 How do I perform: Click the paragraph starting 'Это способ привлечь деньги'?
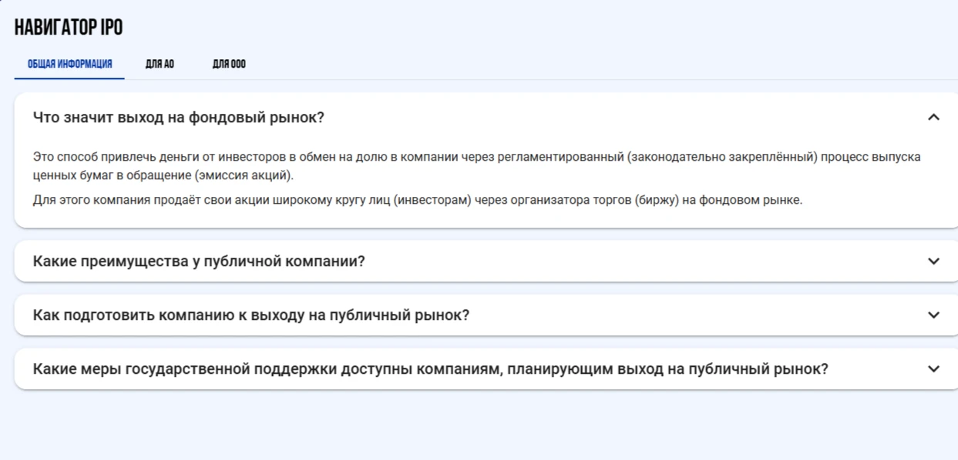click(477, 166)
